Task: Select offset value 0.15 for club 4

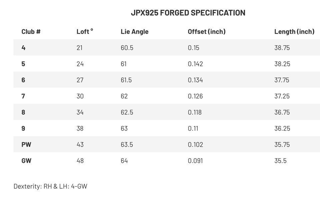Action: click(193, 48)
